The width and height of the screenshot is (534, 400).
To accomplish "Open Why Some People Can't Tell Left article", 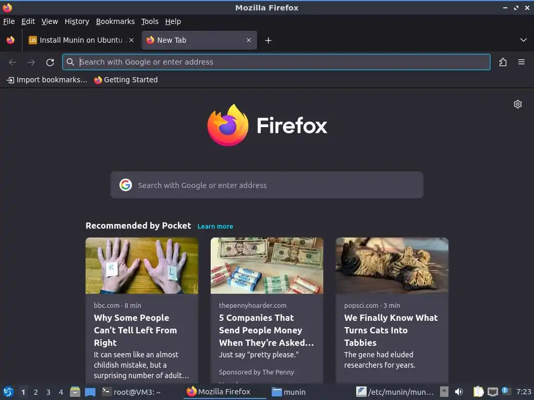I will tap(136, 330).
